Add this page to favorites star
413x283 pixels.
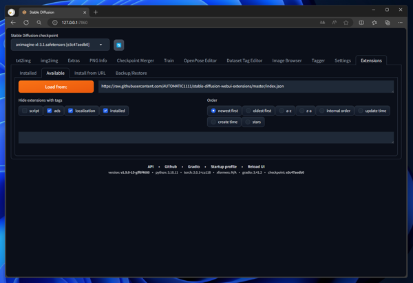tap(346, 23)
